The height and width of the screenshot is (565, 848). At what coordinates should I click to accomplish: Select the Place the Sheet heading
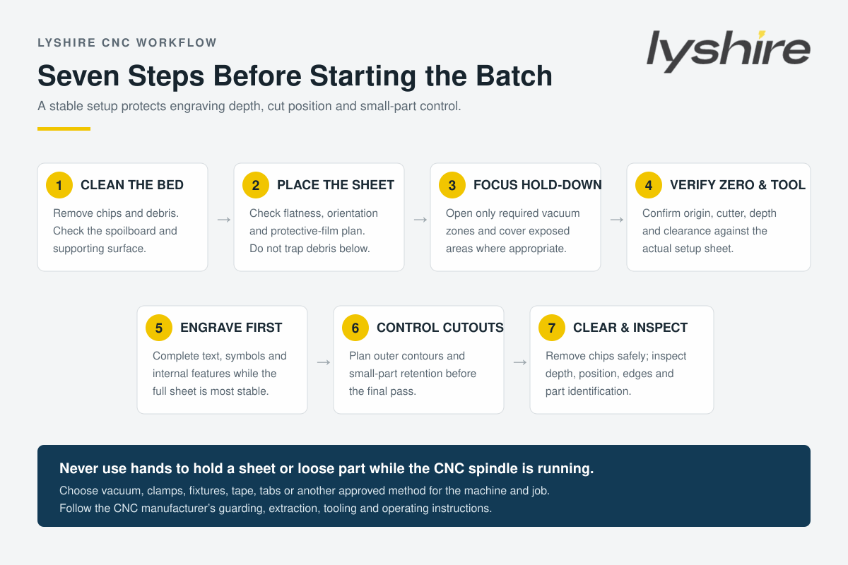tap(336, 185)
